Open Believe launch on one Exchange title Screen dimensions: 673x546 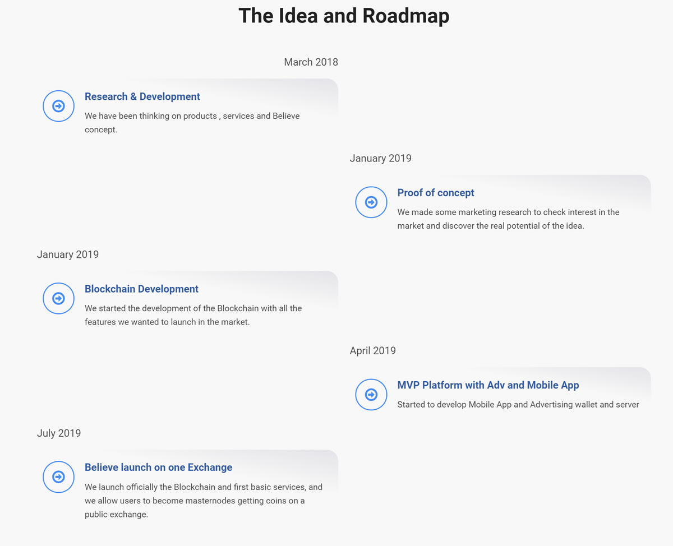[158, 468]
